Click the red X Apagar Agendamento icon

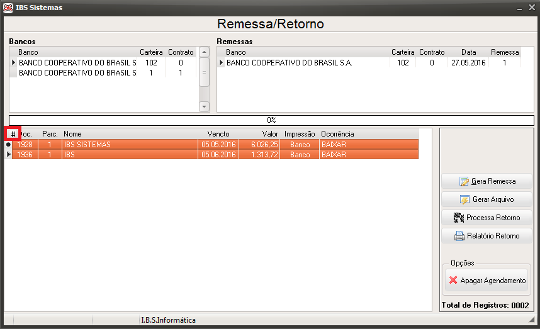click(x=453, y=280)
